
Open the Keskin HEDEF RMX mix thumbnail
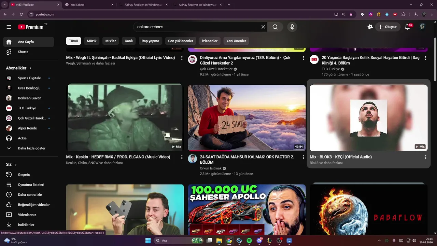click(125, 118)
